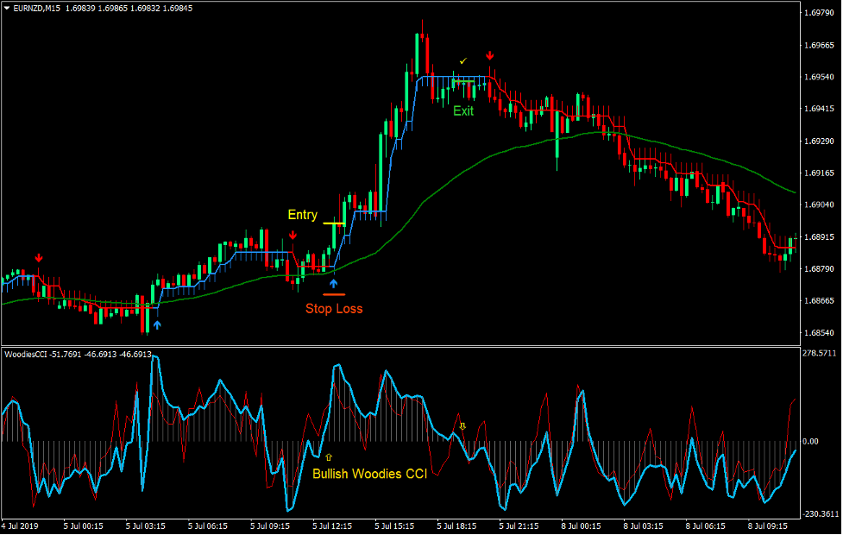This screenshot has width=843, height=535.
Task: Expand the WoodiesCCI indicator label for details
Action: (30, 353)
